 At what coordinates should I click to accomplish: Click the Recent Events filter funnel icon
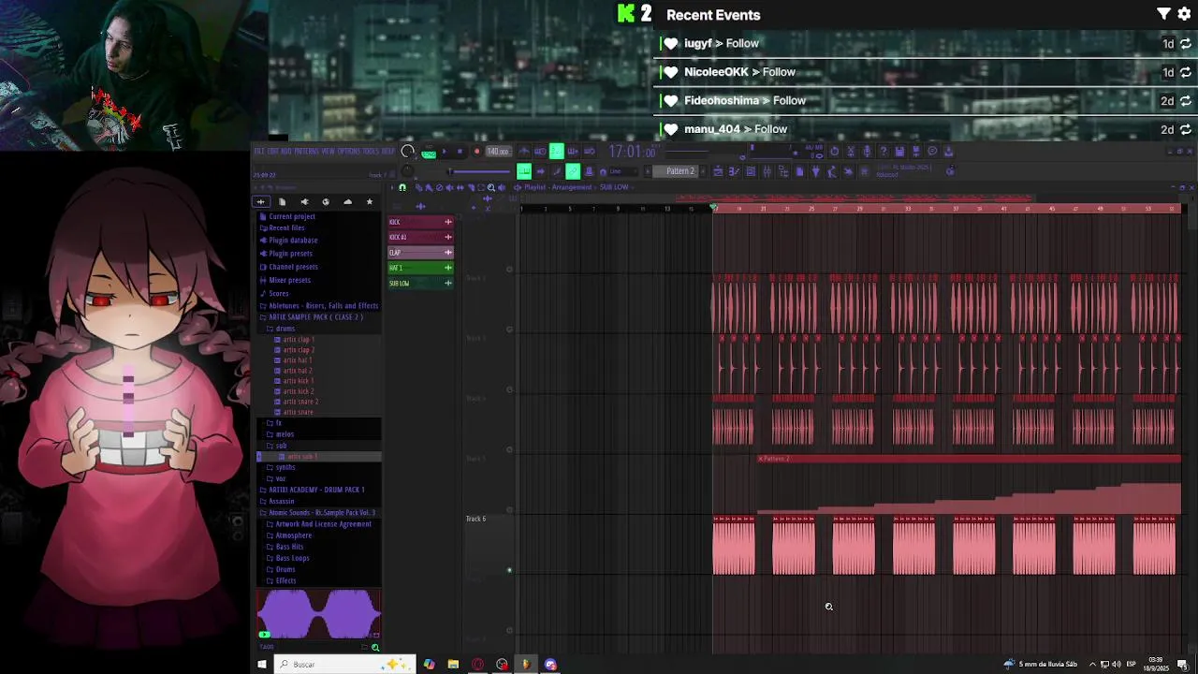coord(1163,14)
